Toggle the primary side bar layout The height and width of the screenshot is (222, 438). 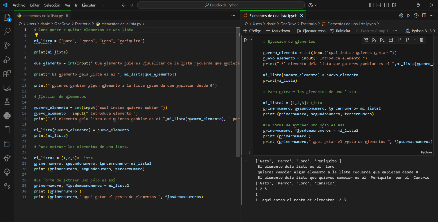[x=371, y=5]
